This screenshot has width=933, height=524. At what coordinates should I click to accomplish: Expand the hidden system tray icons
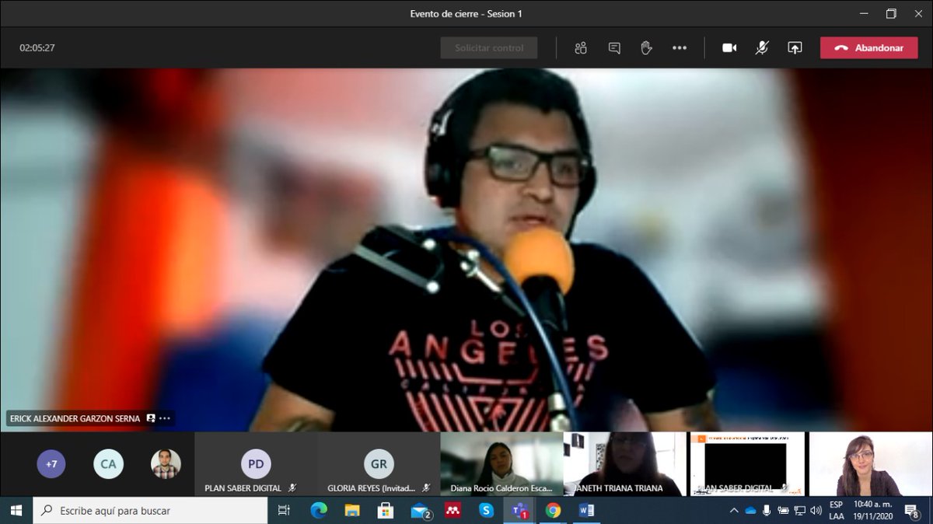coord(734,511)
